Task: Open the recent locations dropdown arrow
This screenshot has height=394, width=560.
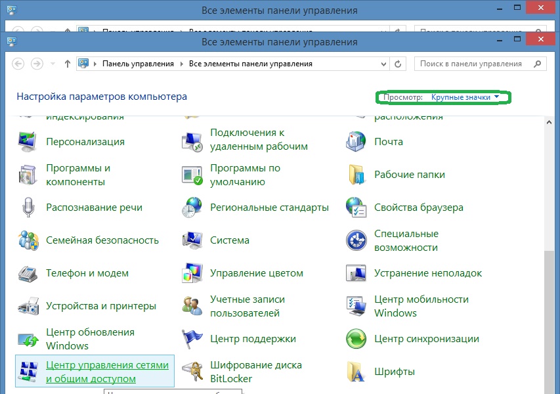Action: pos(53,64)
